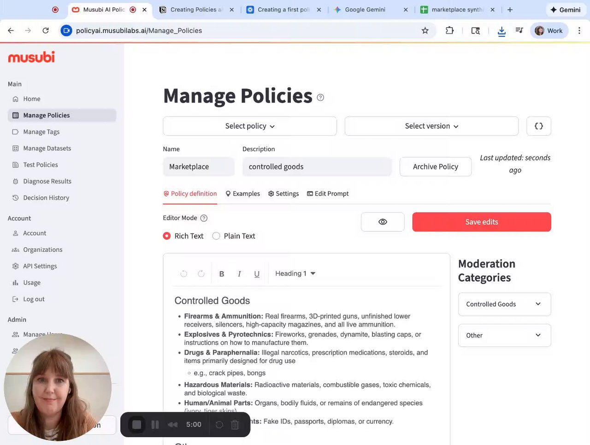Expand the Other moderation category
Image resolution: width=590 pixels, height=445 pixels.
click(x=504, y=335)
